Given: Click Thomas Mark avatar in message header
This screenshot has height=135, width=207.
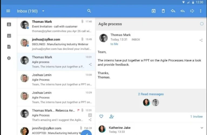Looking at the screenshot, I should click(x=104, y=38).
